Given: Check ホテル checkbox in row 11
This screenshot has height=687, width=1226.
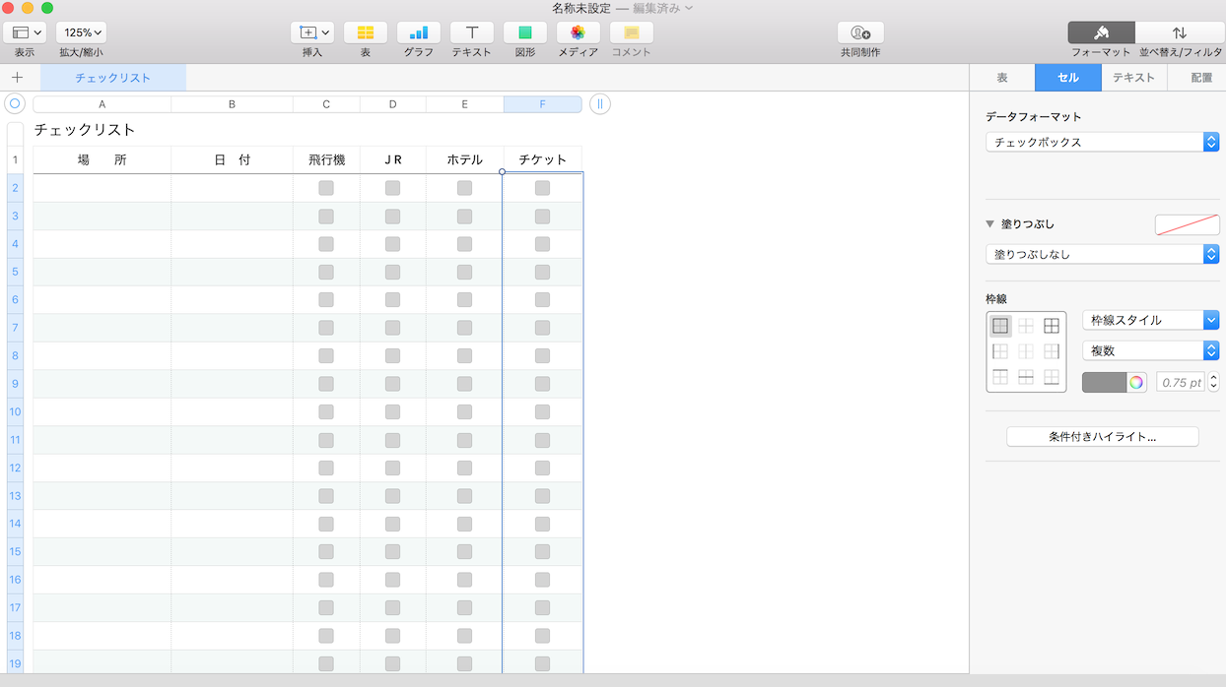Looking at the screenshot, I should pos(464,440).
